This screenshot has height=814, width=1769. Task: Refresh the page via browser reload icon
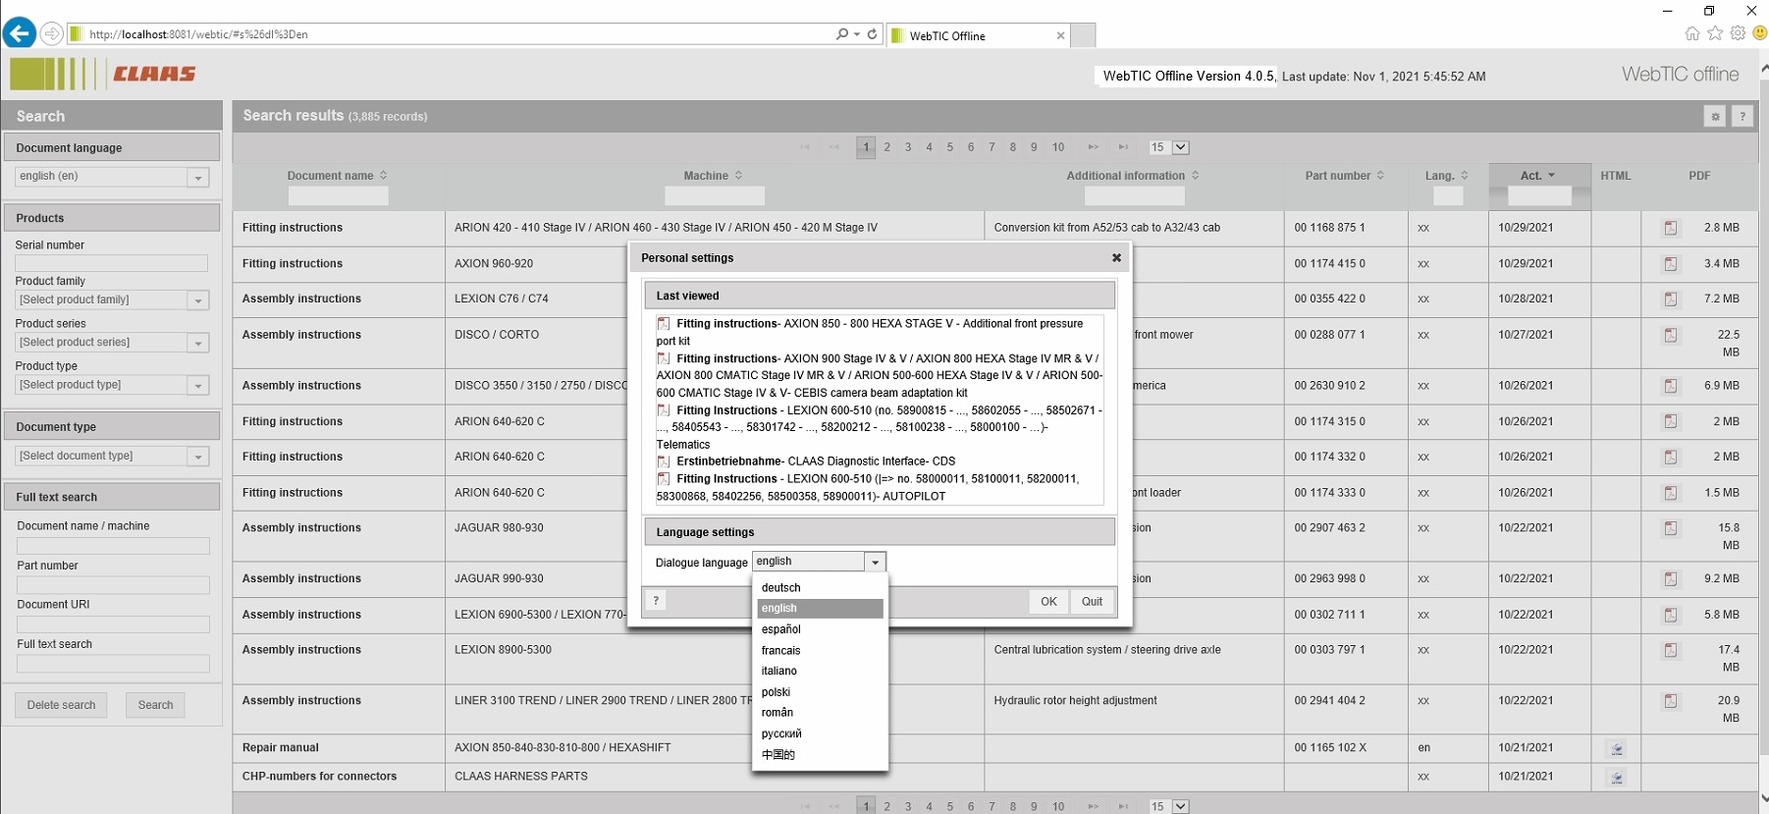(872, 33)
